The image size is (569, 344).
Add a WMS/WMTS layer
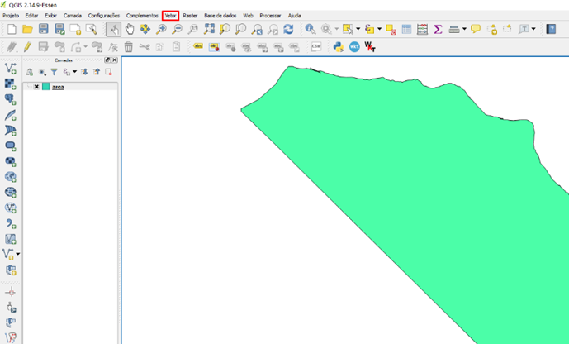tap(11, 177)
